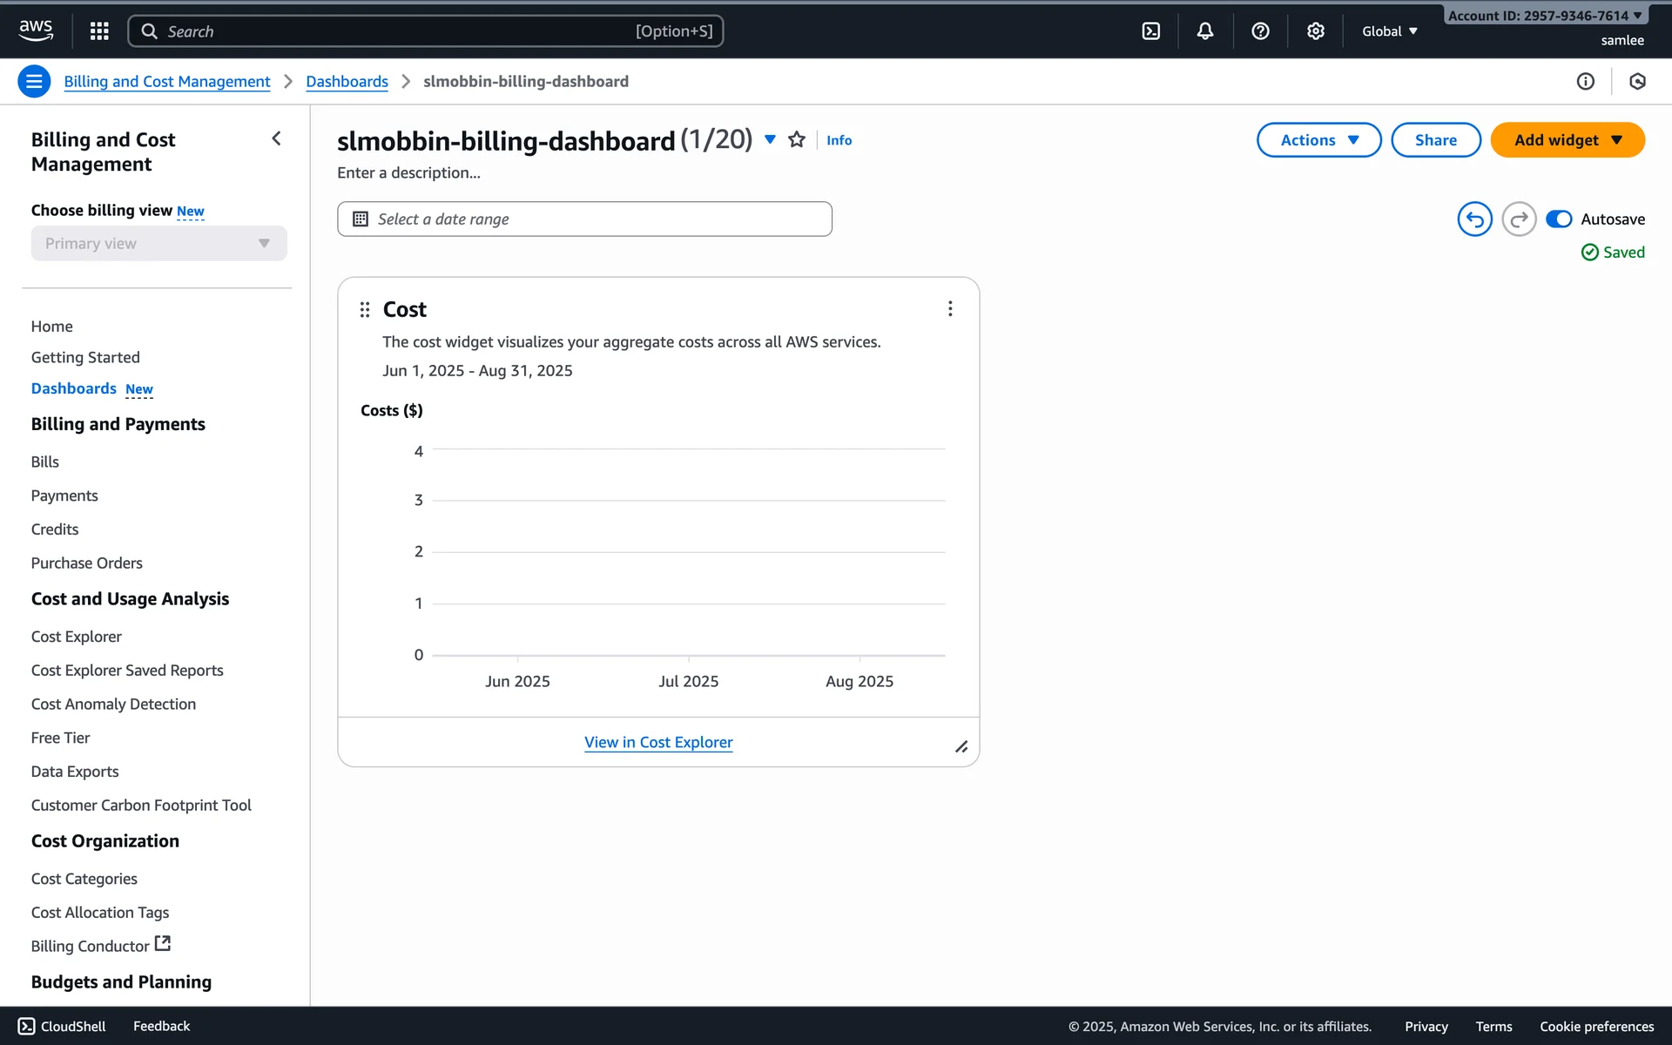Open the notifications bell
Image resolution: width=1672 pixels, height=1045 pixels.
(1204, 31)
